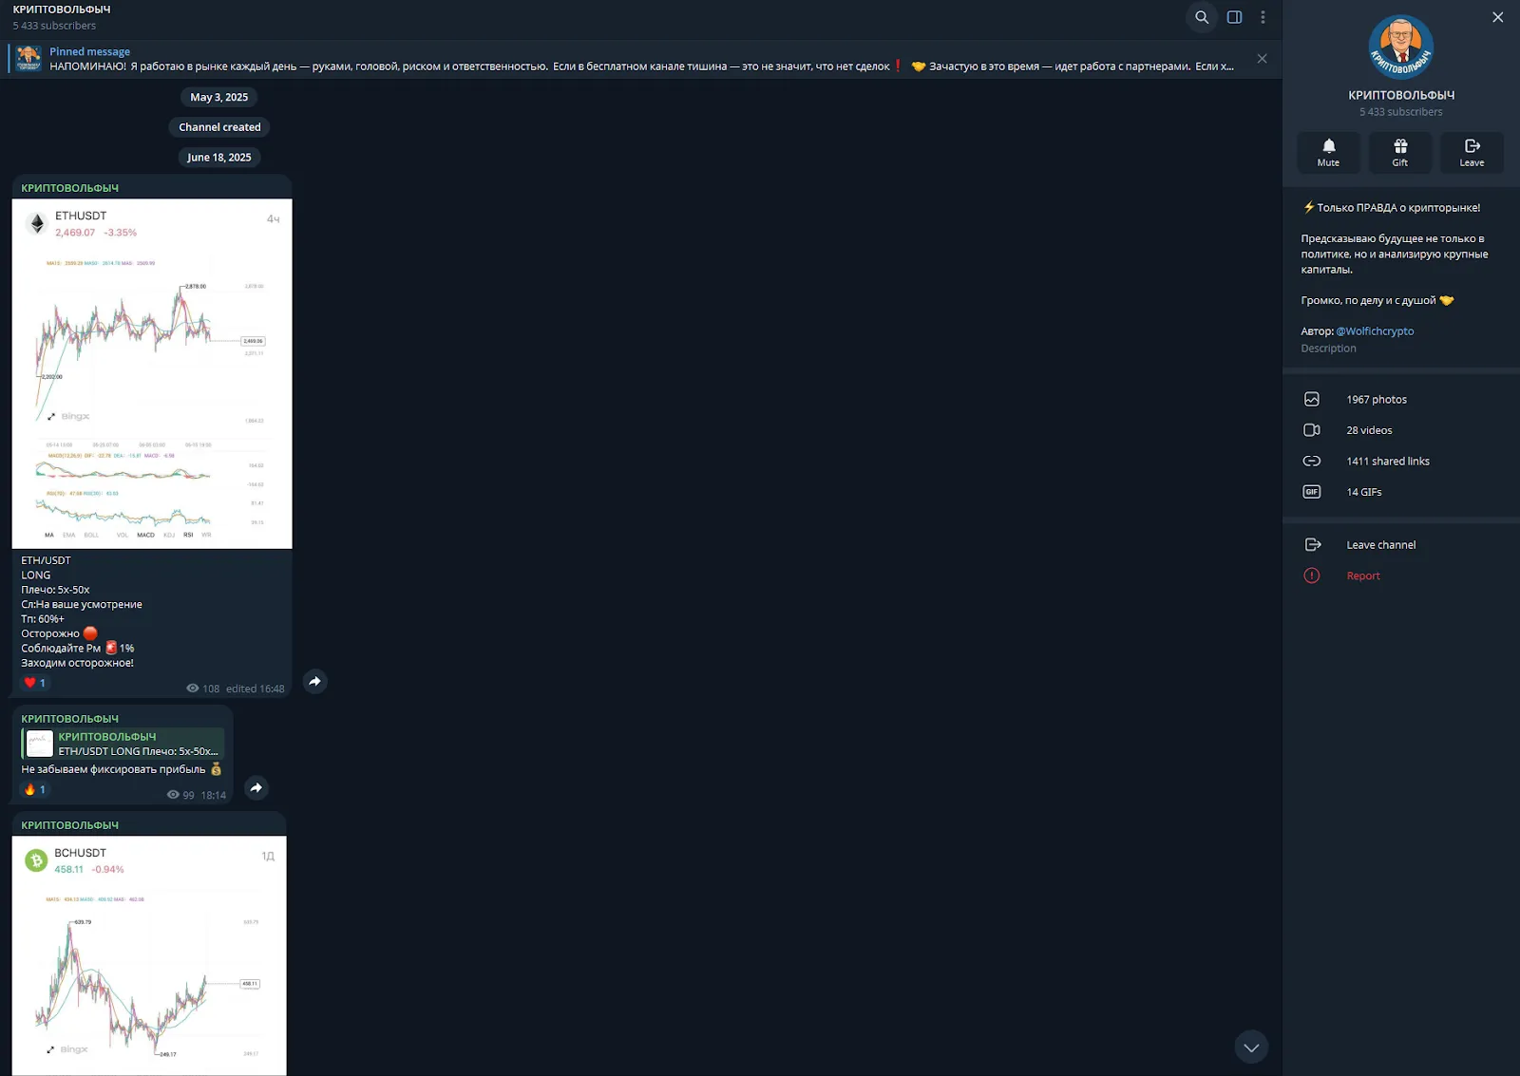Open the channel search icon
The image size is (1520, 1076).
[1202, 17]
